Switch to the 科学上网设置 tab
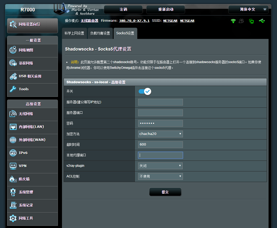The image size is (277, 228). point(74,33)
